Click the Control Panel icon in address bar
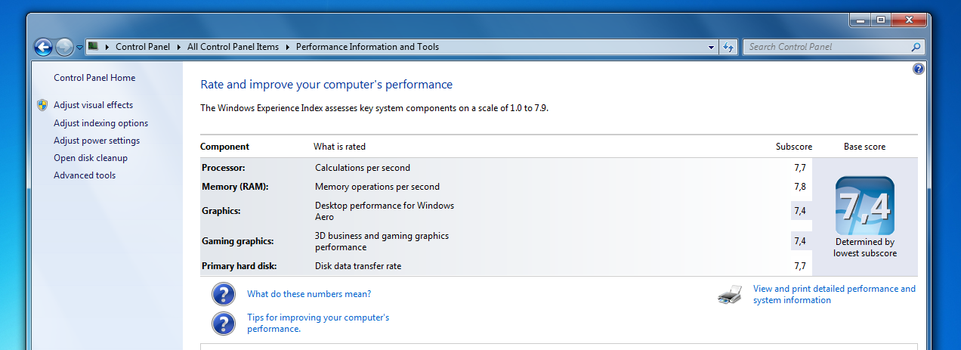The width and height of the screenshot is (961, 350). point(93,46)
